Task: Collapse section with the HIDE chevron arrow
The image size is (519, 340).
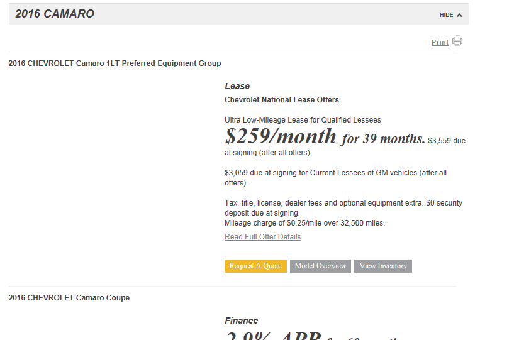Action: coord(460,15)
